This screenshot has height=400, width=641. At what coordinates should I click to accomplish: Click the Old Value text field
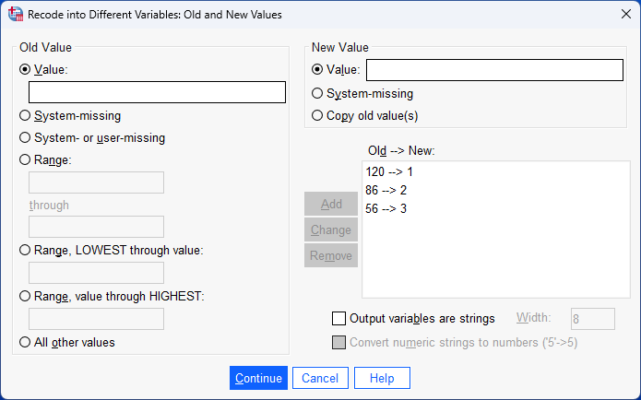pos(157,92)
